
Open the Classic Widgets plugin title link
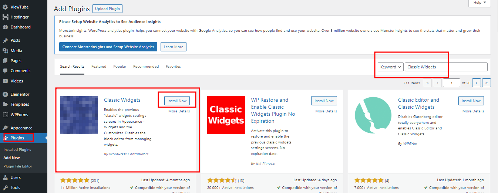click(122, 100)
